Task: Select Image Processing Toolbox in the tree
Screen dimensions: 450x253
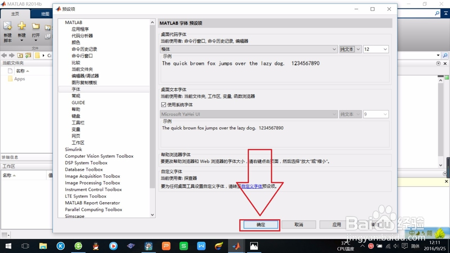Action: click(92, 183)
